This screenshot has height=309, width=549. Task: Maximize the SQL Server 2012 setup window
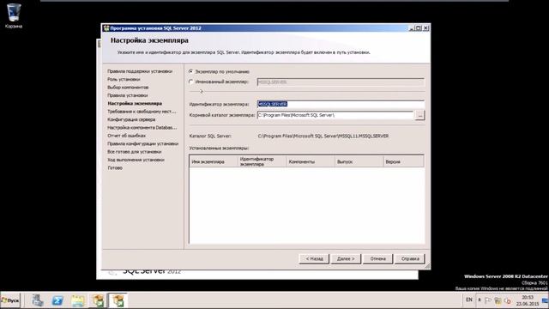tap(419, 28)
